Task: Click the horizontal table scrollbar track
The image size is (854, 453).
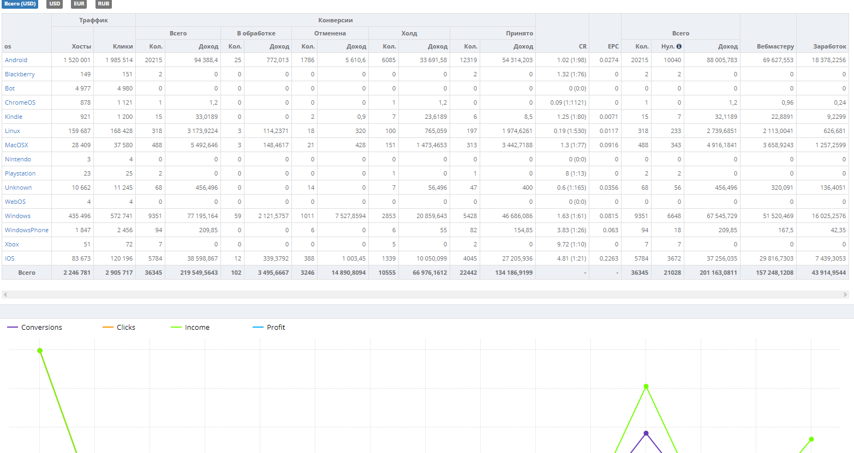Action: pyautogui.click(x=425, y=294)
